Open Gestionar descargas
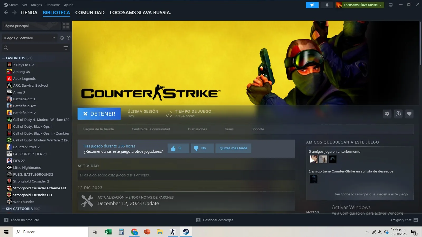Screen dimensions: 422x237 (x=215, y=220)
